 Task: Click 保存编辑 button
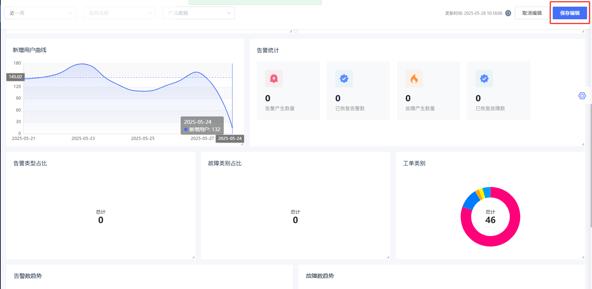click(x=570, y=13)
